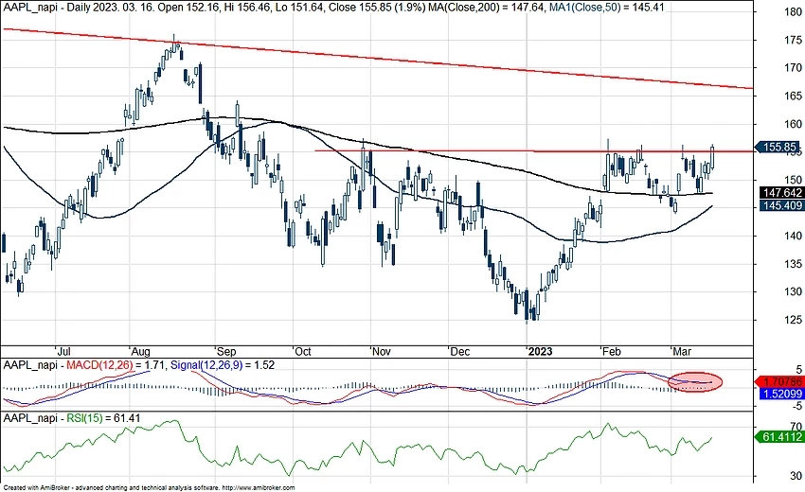
Task: Select the Mar month label on time axis
Action: [682, 352]
